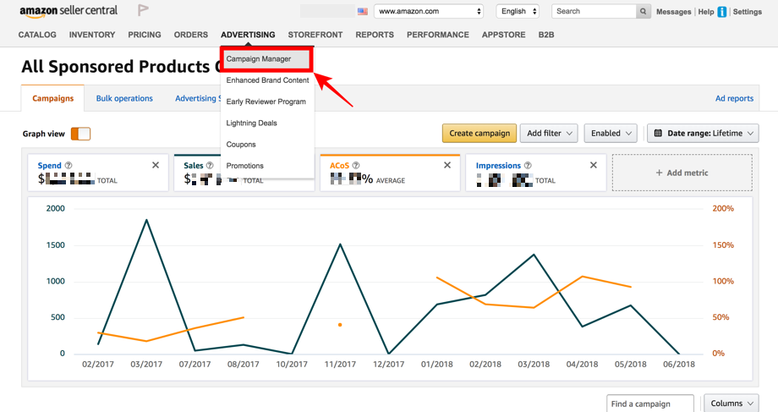Select Coupons menu item
This screenshot has height=412, width=778.
tap(267, 145)
